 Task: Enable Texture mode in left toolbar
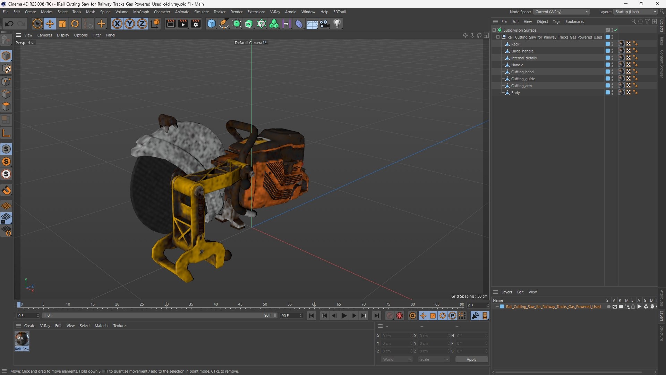coord(7,69)
